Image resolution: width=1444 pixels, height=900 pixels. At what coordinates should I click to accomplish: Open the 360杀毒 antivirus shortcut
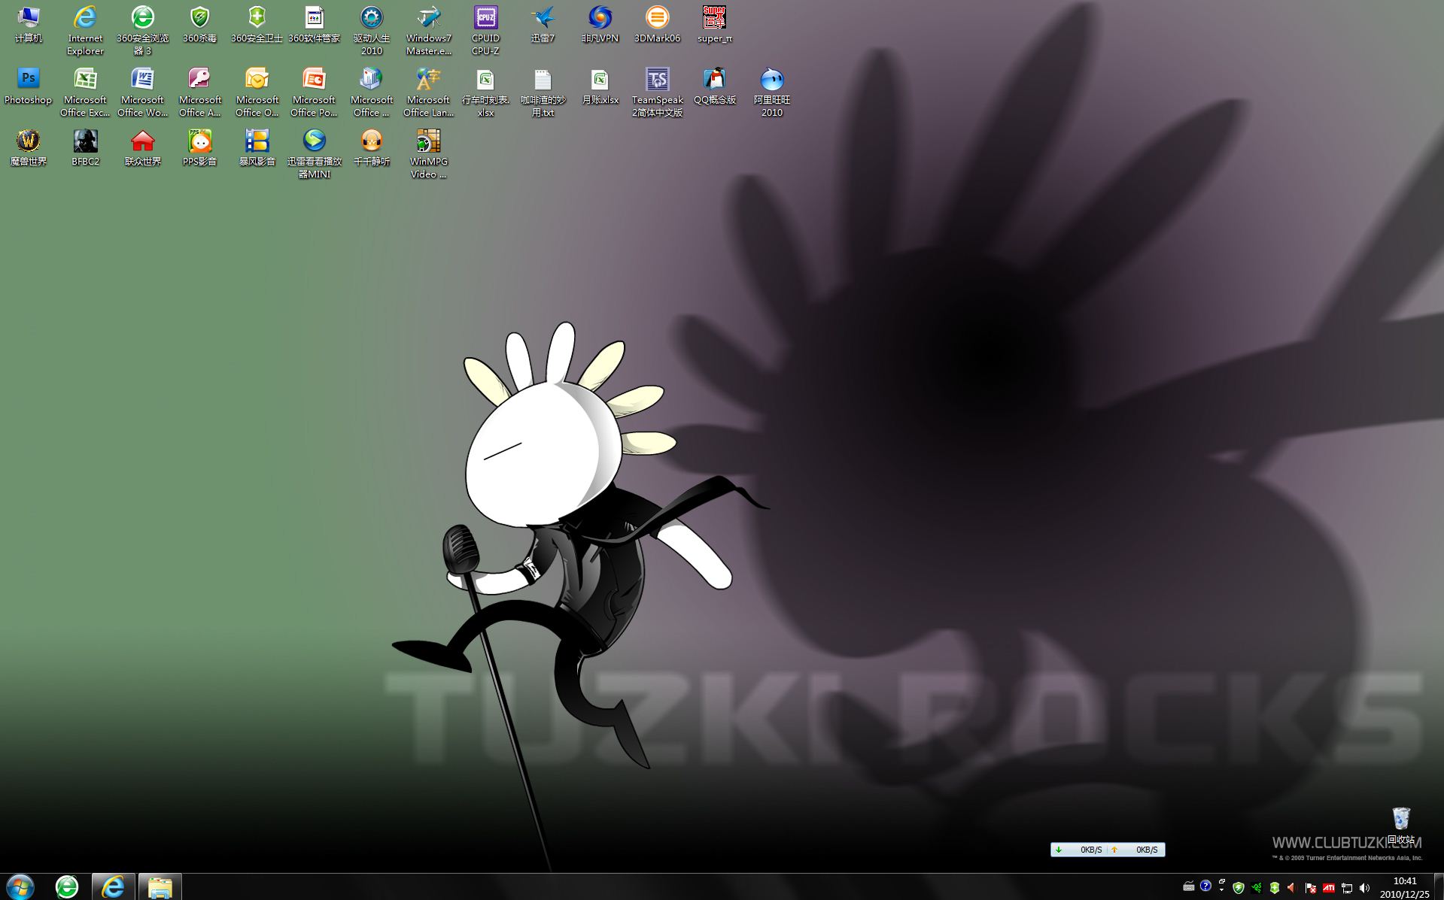[199, 25]
